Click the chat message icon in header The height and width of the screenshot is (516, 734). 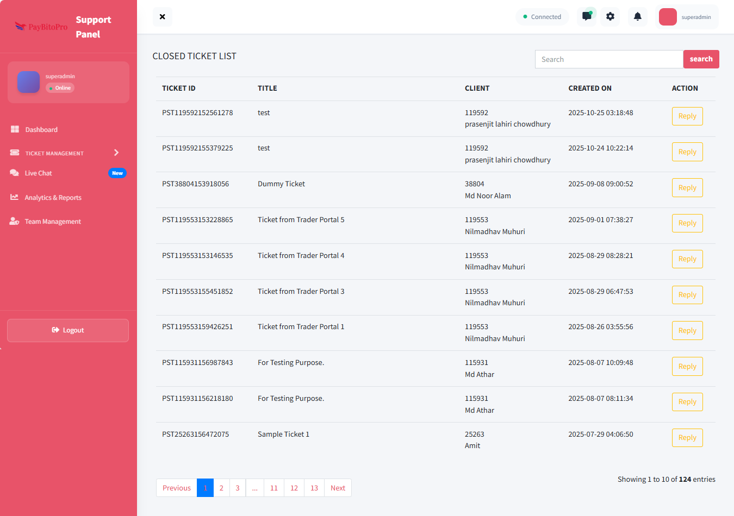[587, 17]
